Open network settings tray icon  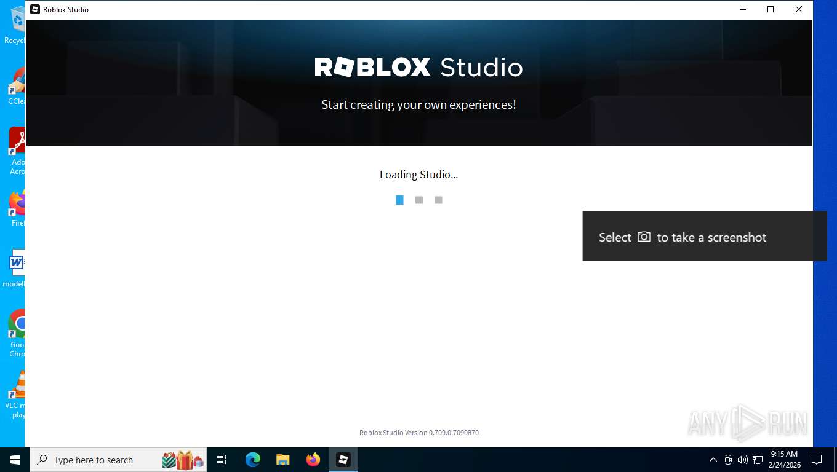[x=758, y=460]
